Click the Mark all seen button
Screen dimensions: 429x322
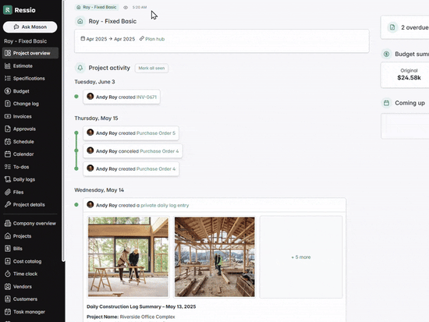[151, 68]
